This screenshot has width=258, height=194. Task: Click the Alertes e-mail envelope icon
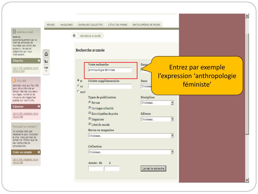pyautogui.click(x=14, y=32)
